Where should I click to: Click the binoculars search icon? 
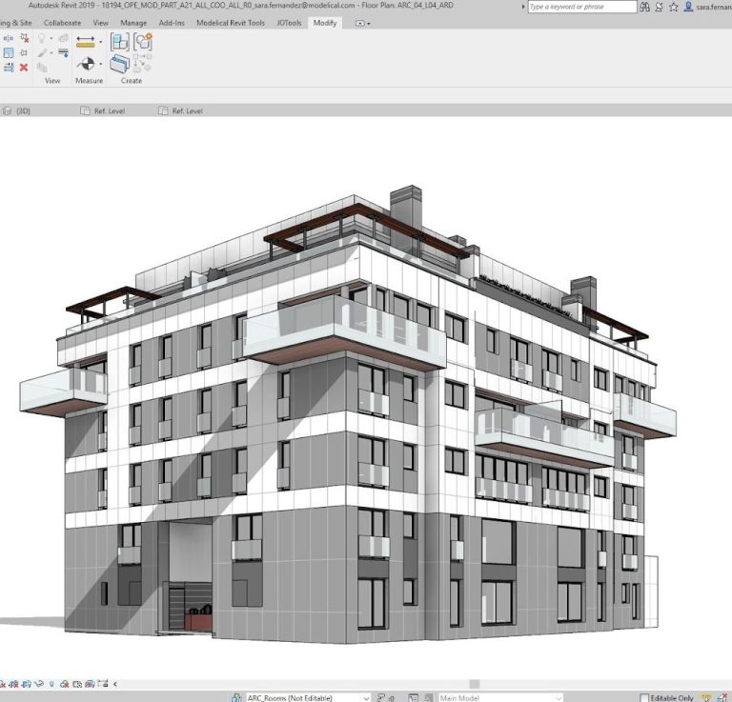pos(646,7)
